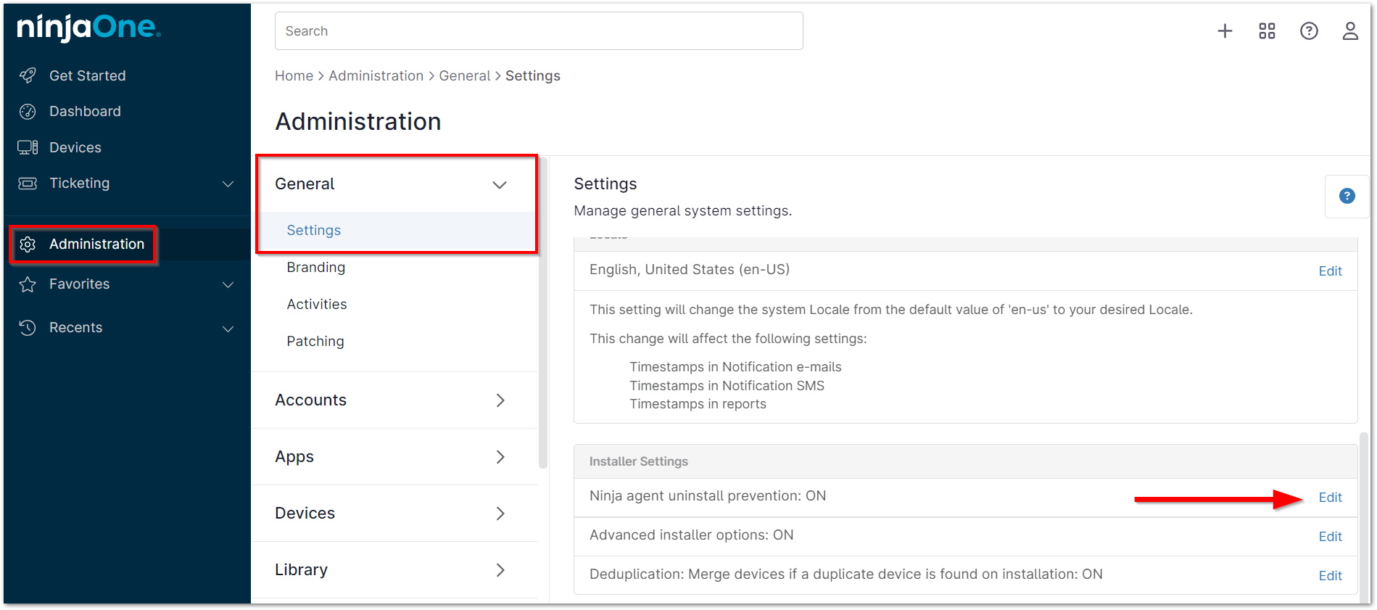Screen dimensions: 1377x610
Task: Click the NinjaOne logo
Action: click(x=88, y=28)
